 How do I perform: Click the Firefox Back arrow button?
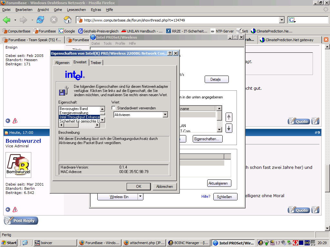coord(7,20)
